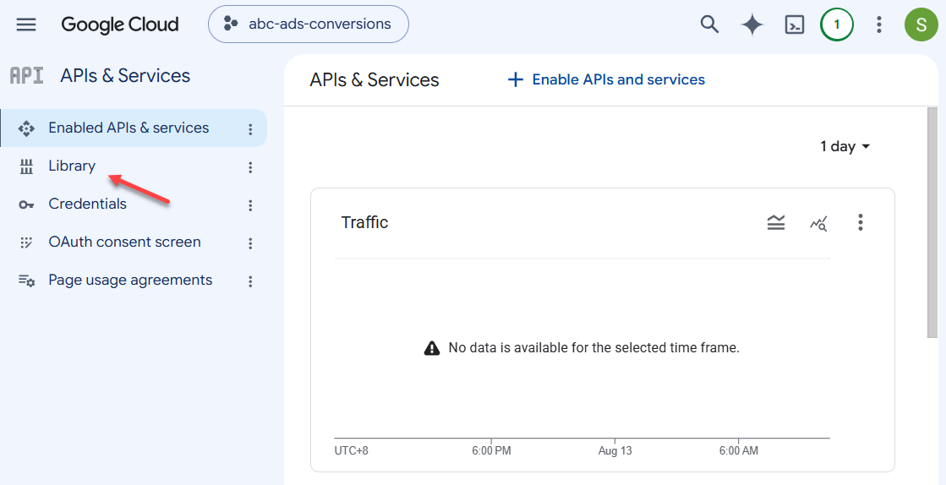Click the 6:00 PM axis label
Image resolution: width=946 pixels, height=485 pixels.
[x=491, y=451]
